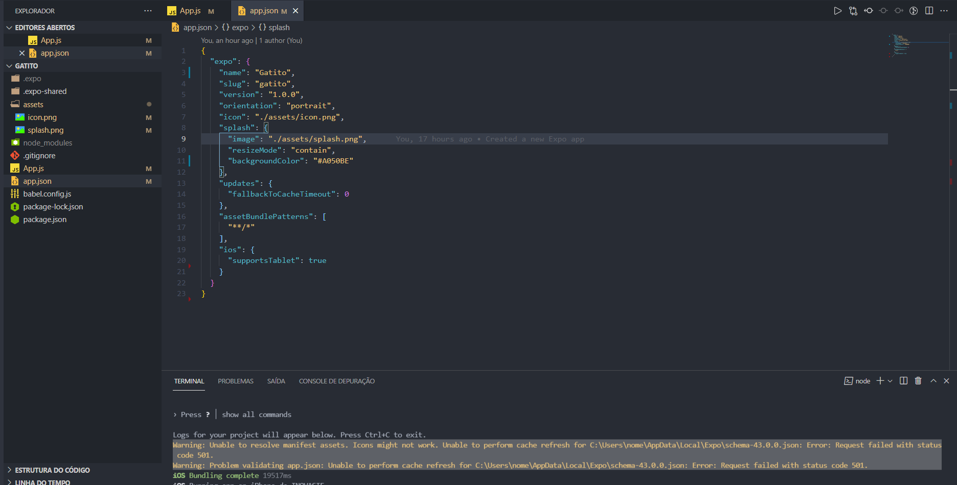957x485 pixels.
Task: Switch to the PROBLEMAS panel tab
Action: pos(236,381)
